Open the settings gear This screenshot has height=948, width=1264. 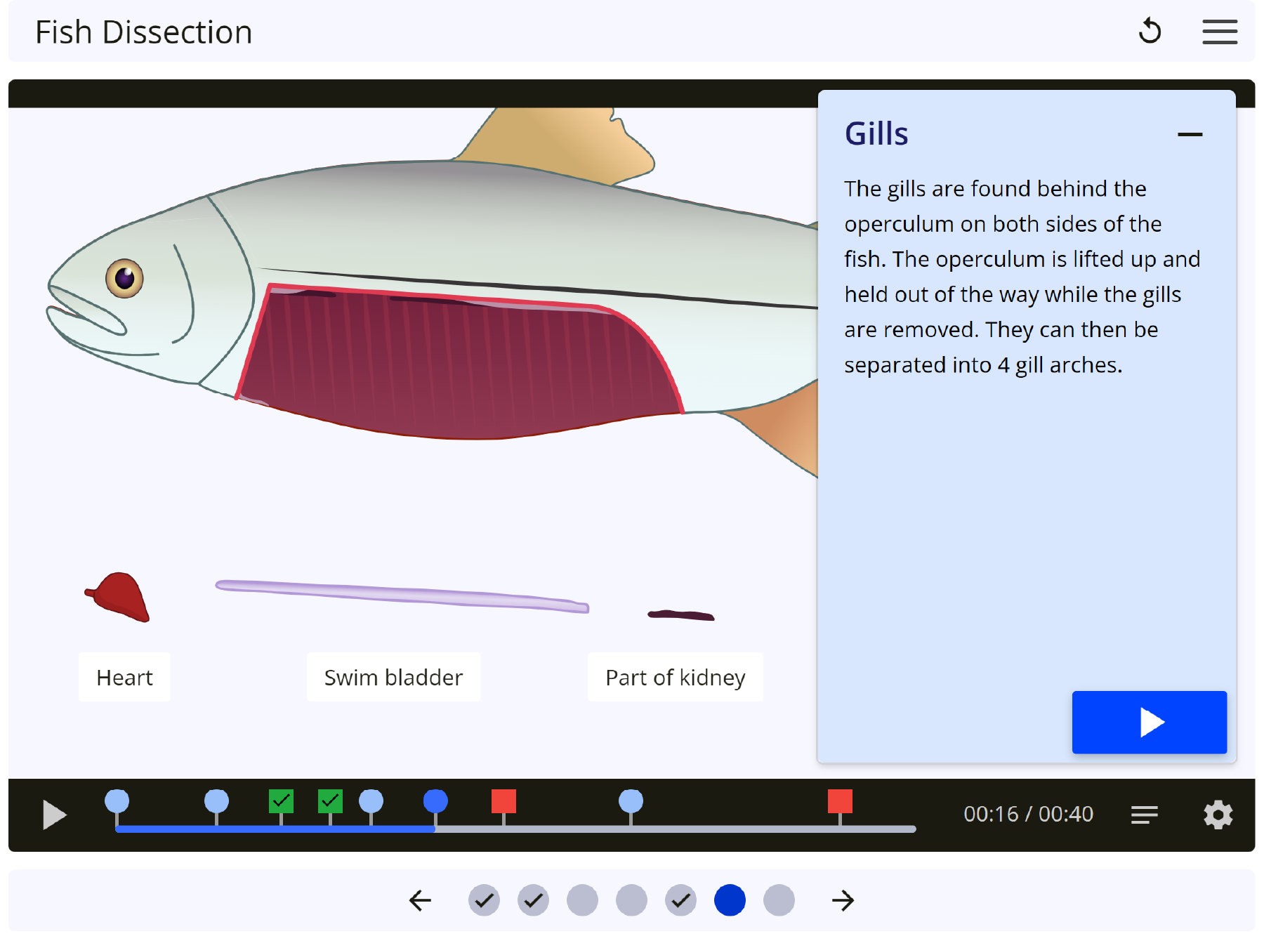(x=1218, y=815)
